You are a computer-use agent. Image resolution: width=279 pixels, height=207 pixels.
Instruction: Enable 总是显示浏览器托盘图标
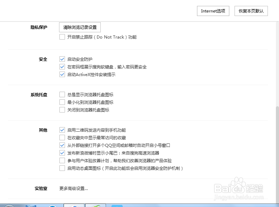62,94
